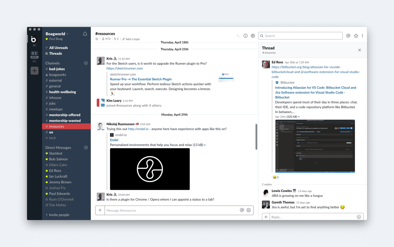Image resolution: width=394 pixels, height=247 pixels.
Task: Star the #resources channel
Action: tap(97, 39)
